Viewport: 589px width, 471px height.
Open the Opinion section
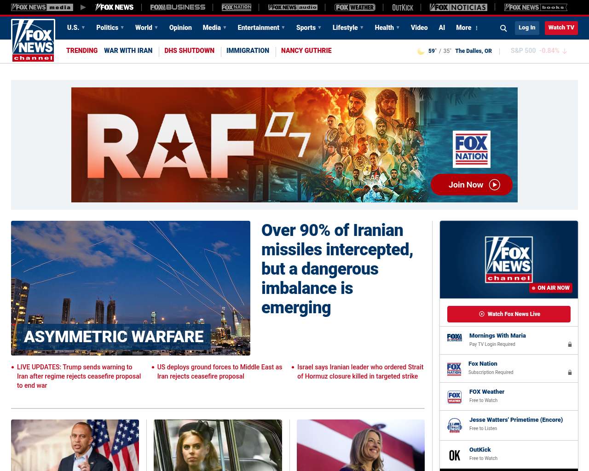(x=180, y=28)
